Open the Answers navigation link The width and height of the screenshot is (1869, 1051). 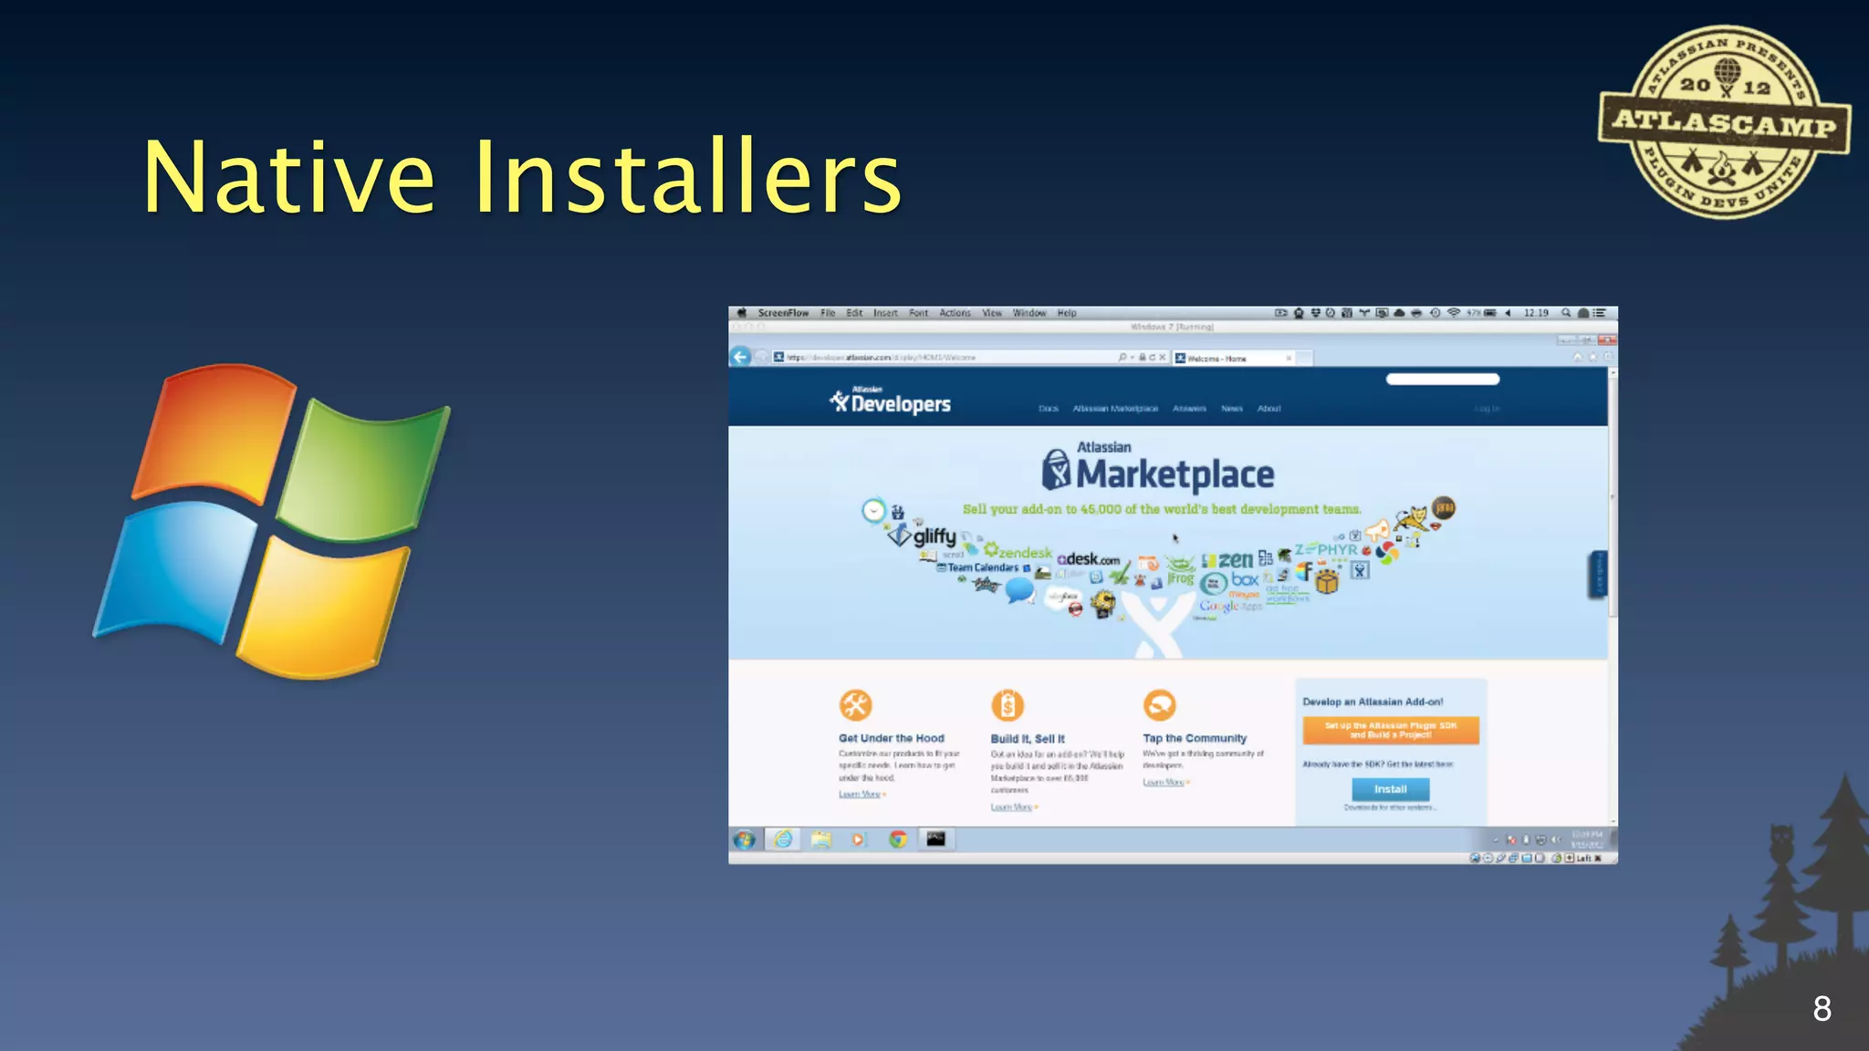[1189, 409]
